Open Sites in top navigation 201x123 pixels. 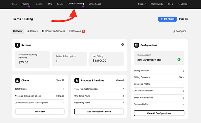[x=14, y=4]
